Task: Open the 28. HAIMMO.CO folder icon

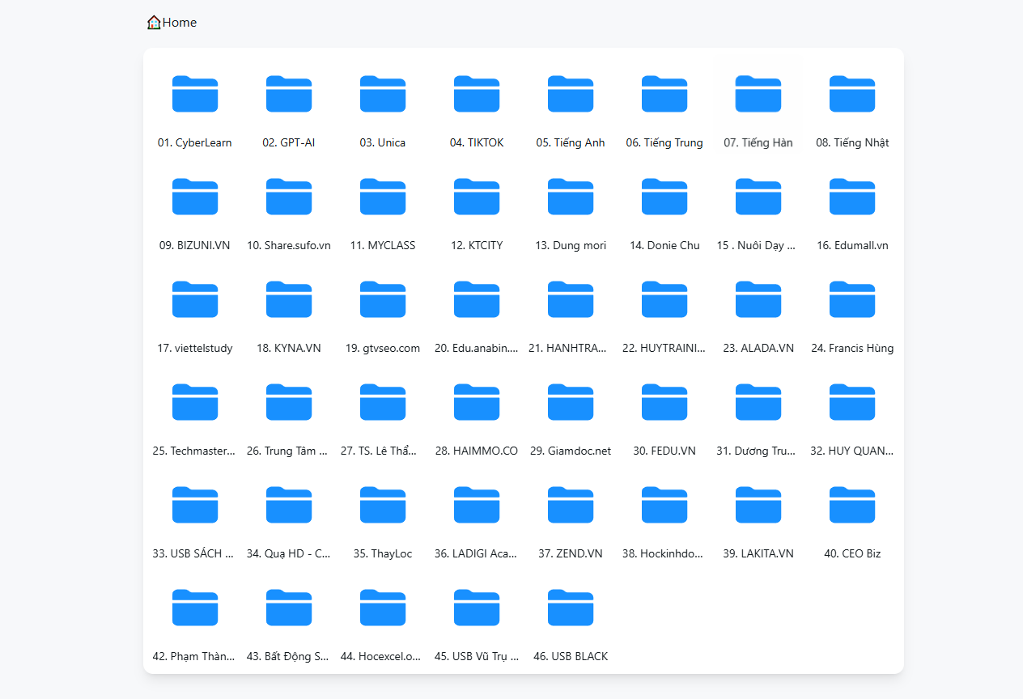Action: (477, 402)
